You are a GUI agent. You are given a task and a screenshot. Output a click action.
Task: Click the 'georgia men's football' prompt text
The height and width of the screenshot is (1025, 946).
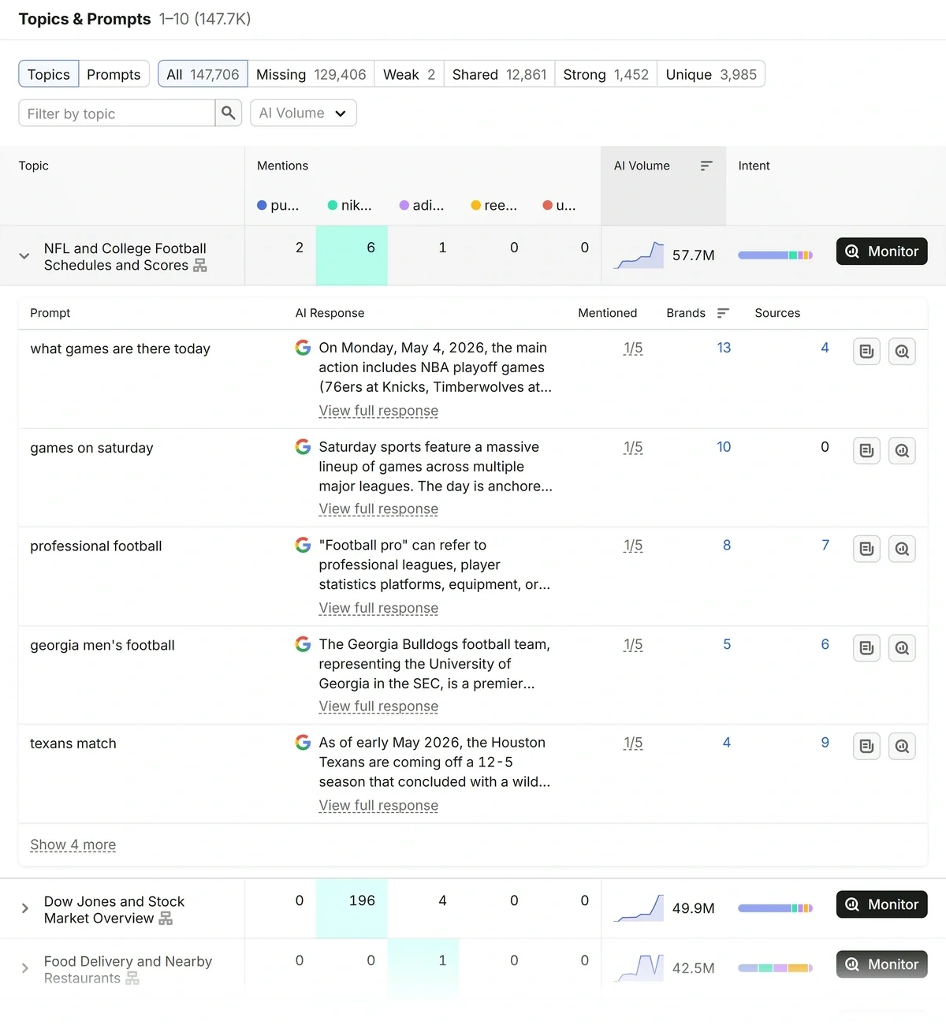tap(102, 645)
